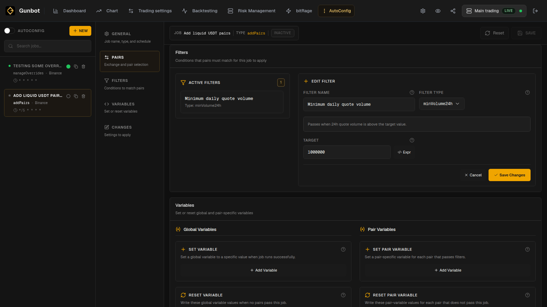Viewport: 547px width, 307px height.
Task: Open the Filters section
Action: pyautogui.click(x=130, y=84)
